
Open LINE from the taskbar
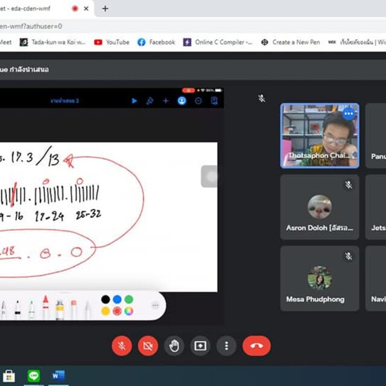[34, 376]
